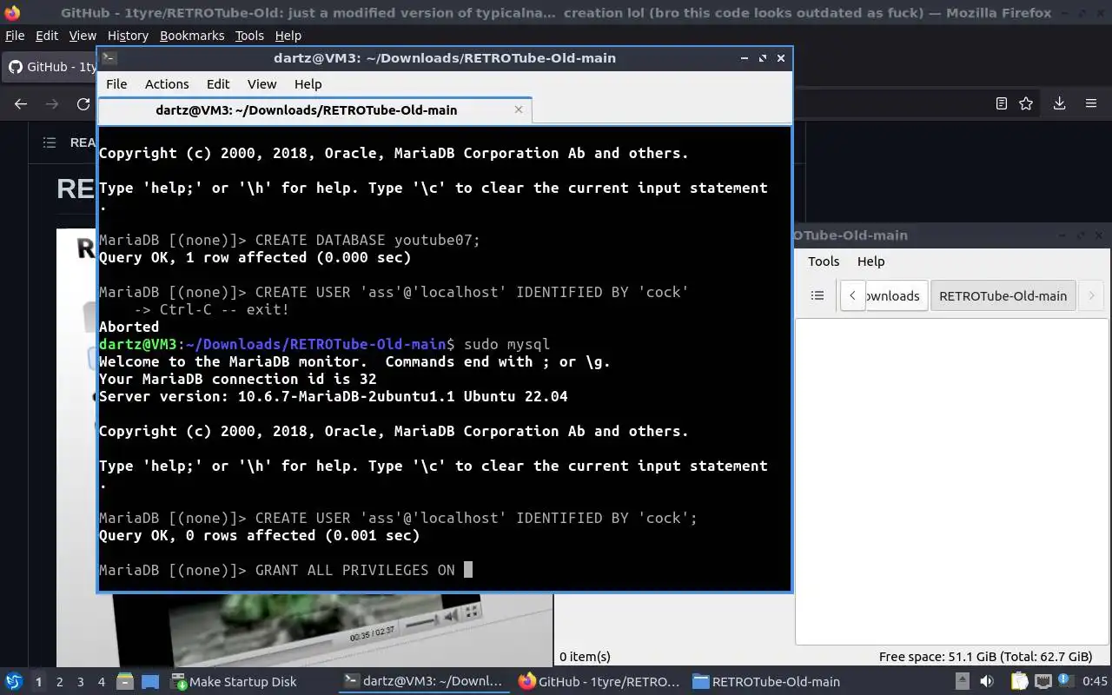Open the terminal Edit menu
1112x695 pixels.
tap(218, 84)
